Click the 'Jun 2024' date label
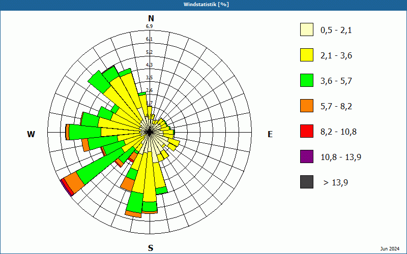This screenshot has width=407, height=254. (x=390, y=249)
